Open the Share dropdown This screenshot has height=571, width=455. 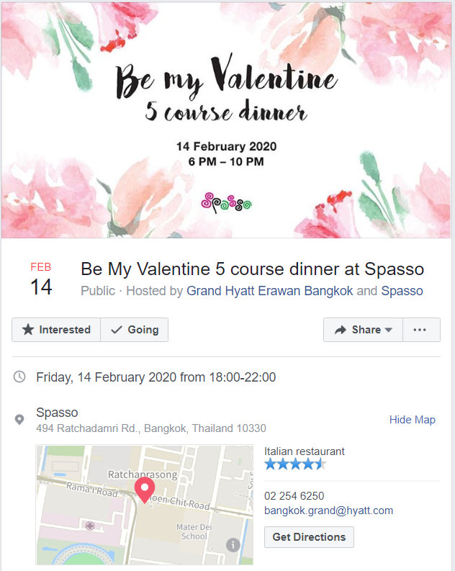coord(363,330)
